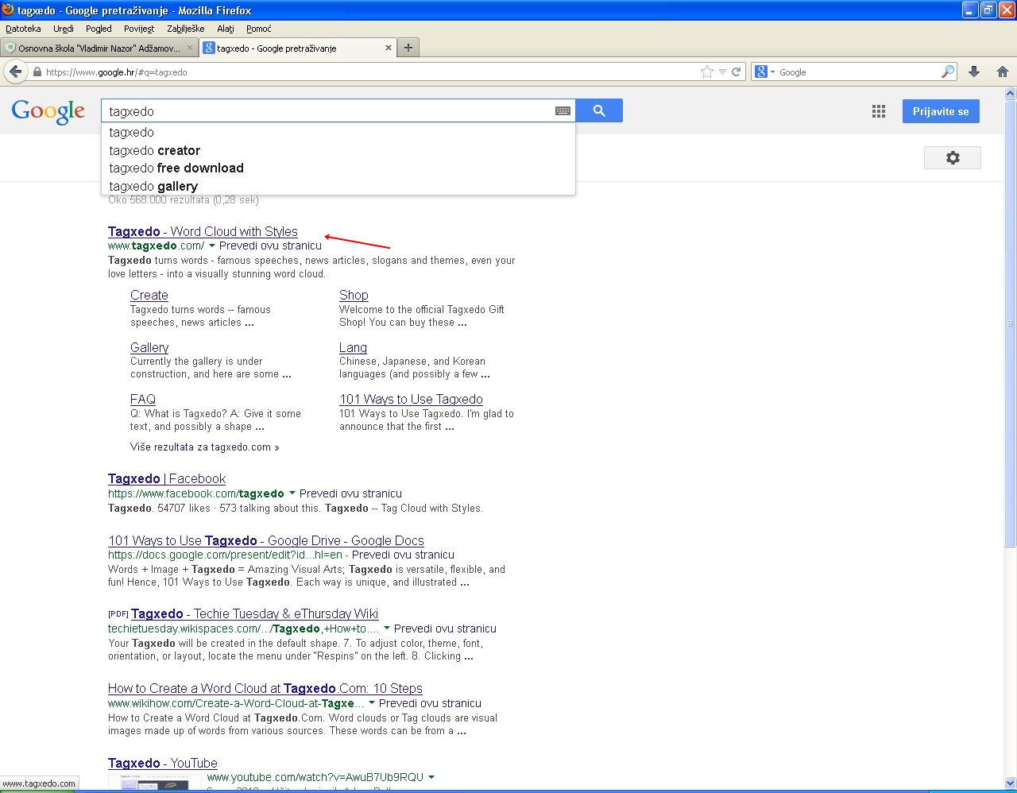Open the Create sitelink

(x=149, y=295)
